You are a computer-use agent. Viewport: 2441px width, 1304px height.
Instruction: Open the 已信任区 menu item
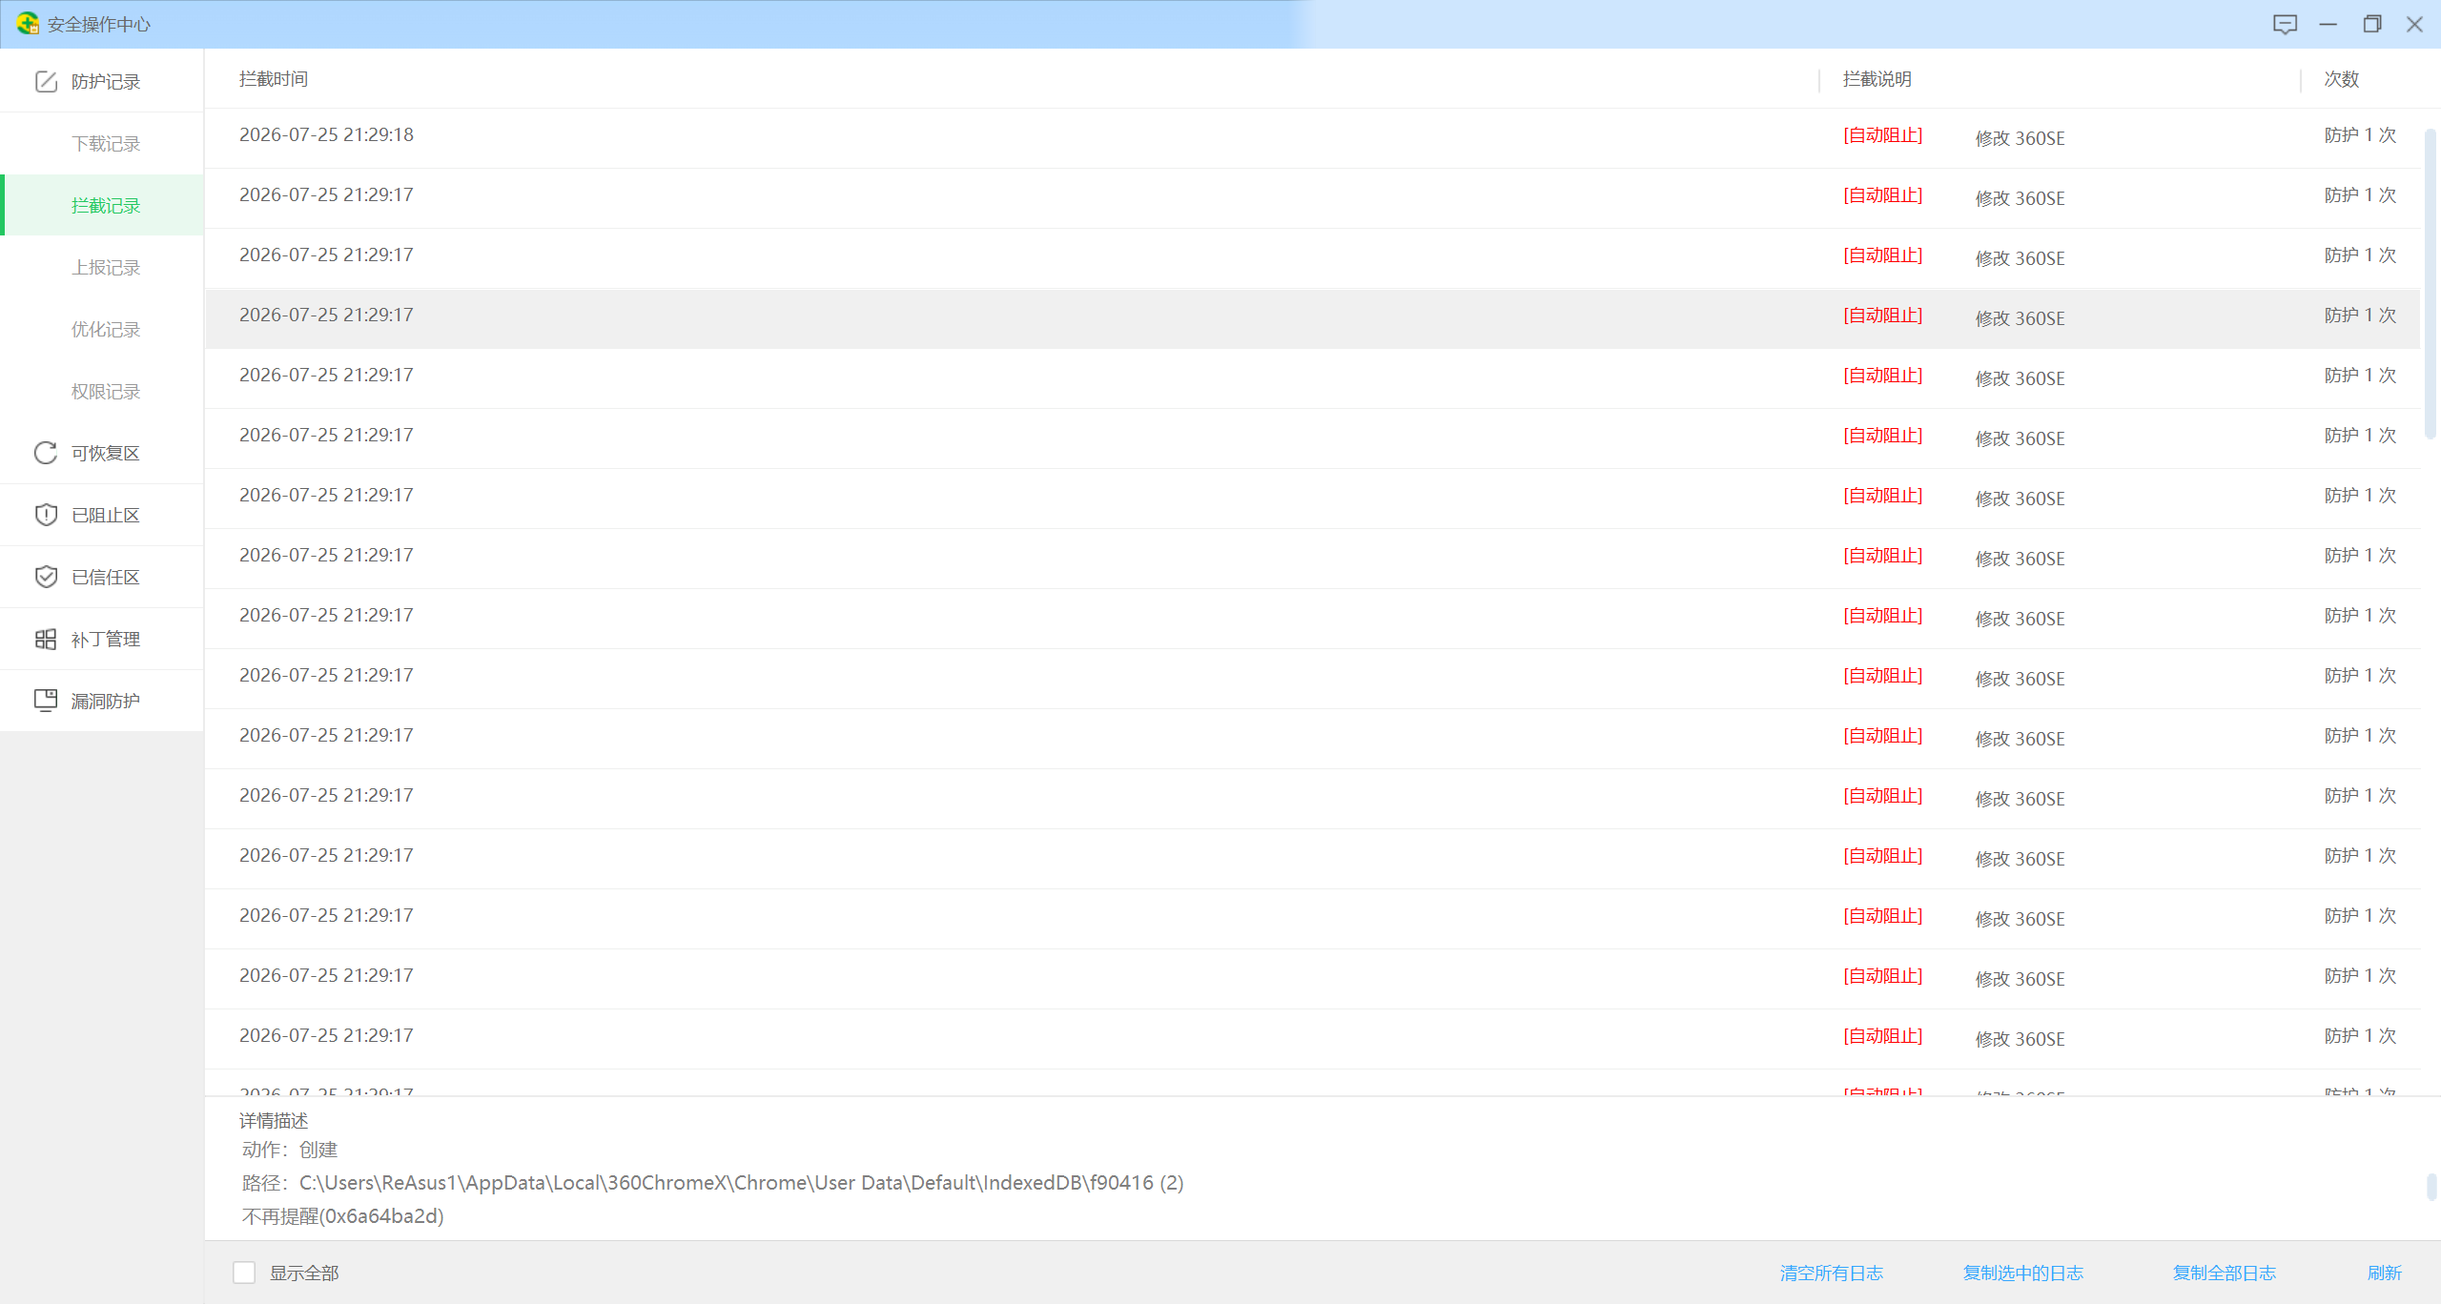(x=102, y=577)
